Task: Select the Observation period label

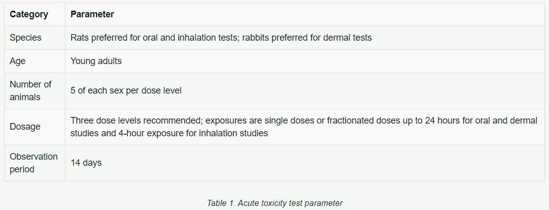Action: [x=34, y=163]
